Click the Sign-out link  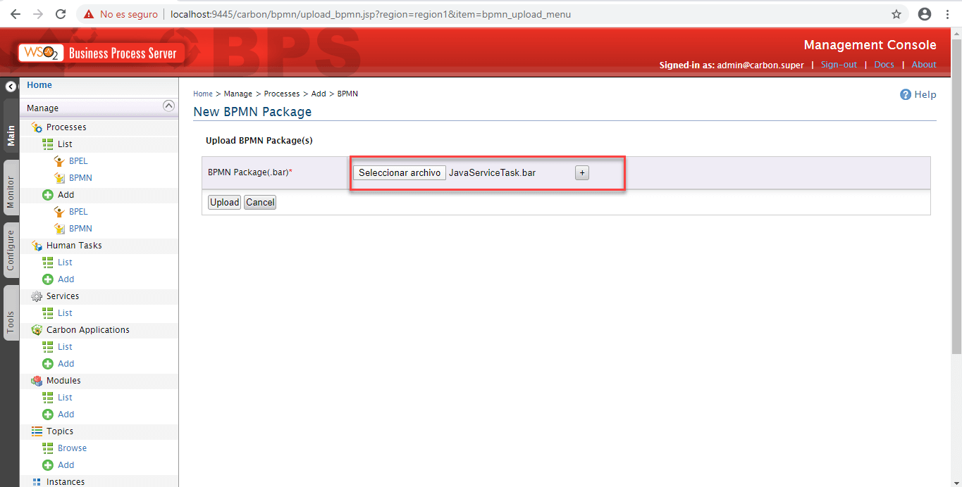838,64
